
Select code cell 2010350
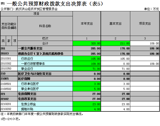click(x=9, y=69)
